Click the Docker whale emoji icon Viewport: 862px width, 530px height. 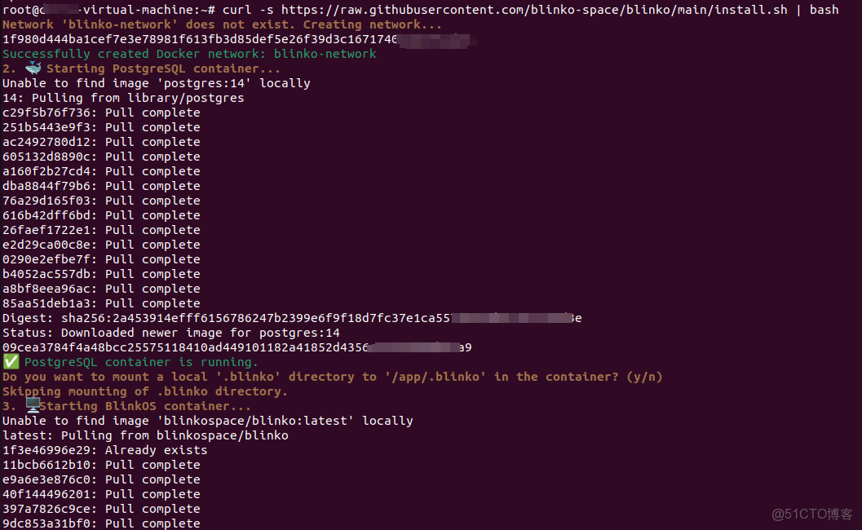[x=33, y=68]
